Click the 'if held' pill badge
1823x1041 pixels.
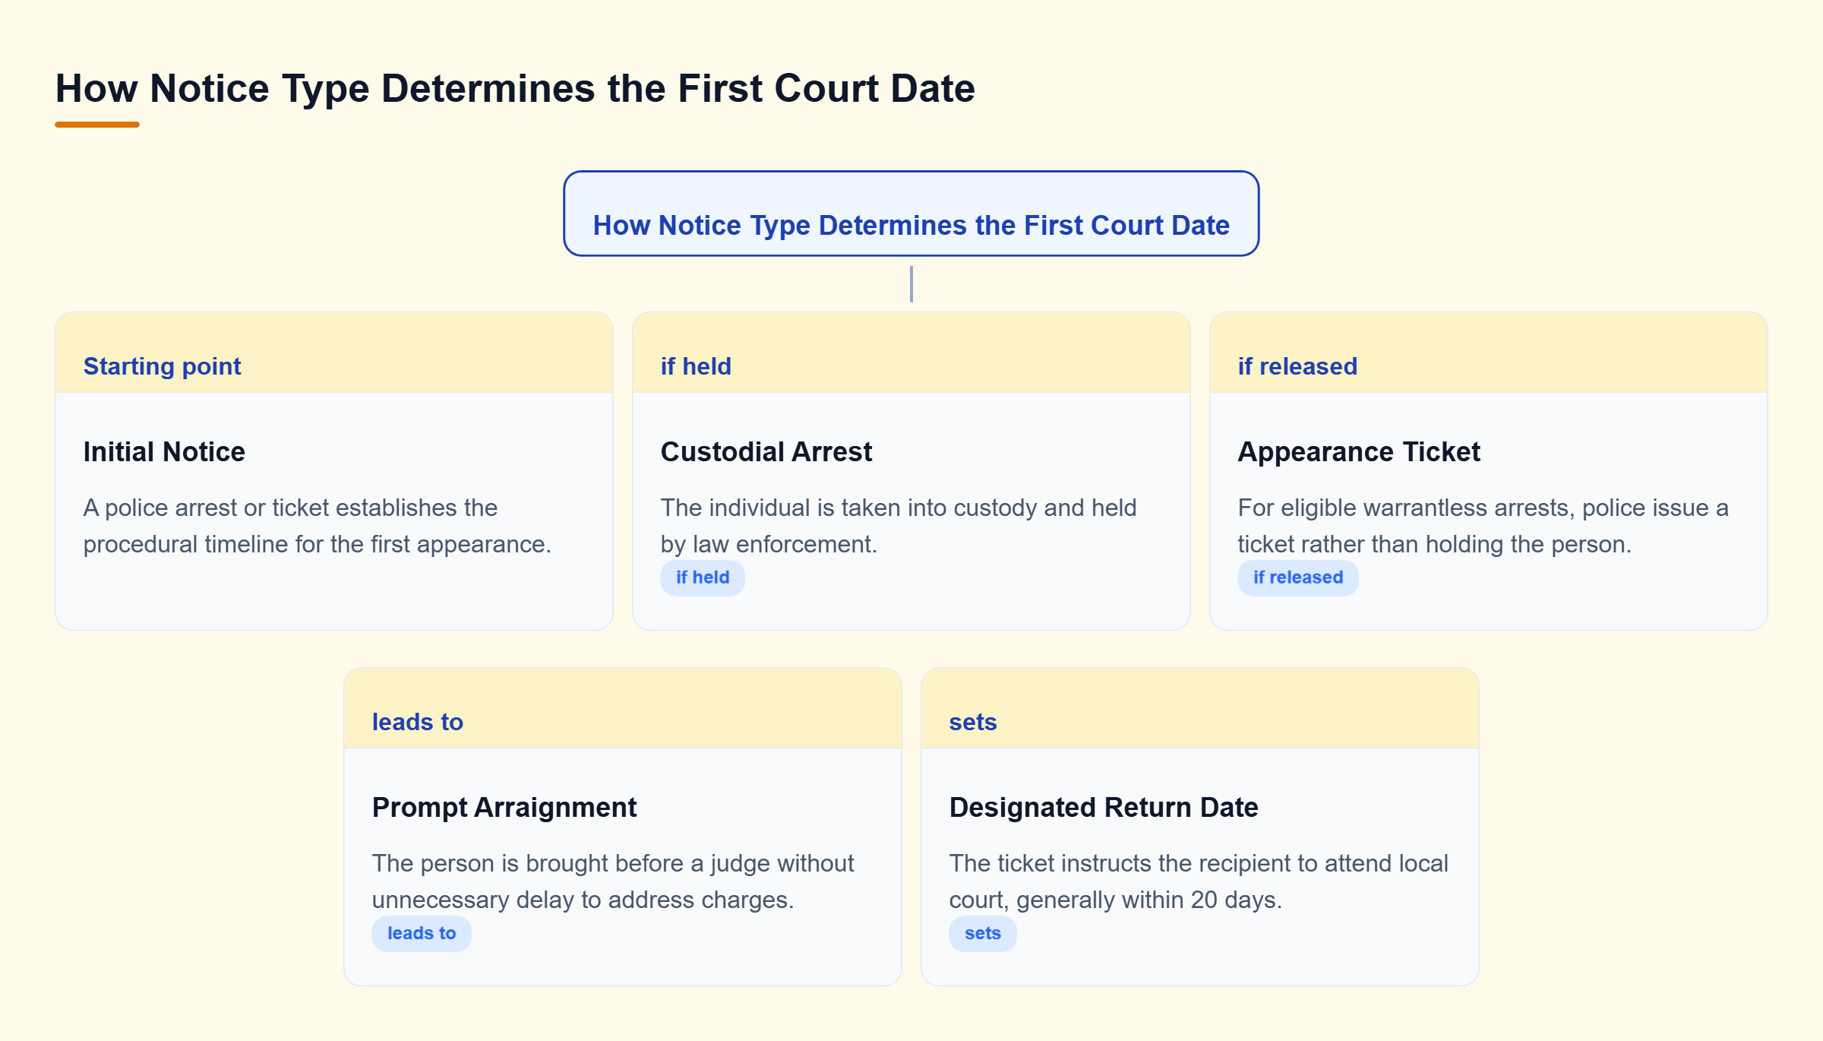coord(703,577)
